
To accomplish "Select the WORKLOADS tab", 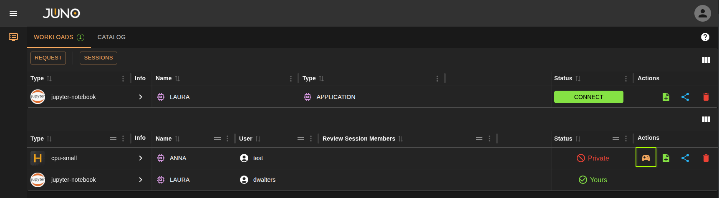I will [53, 37].
